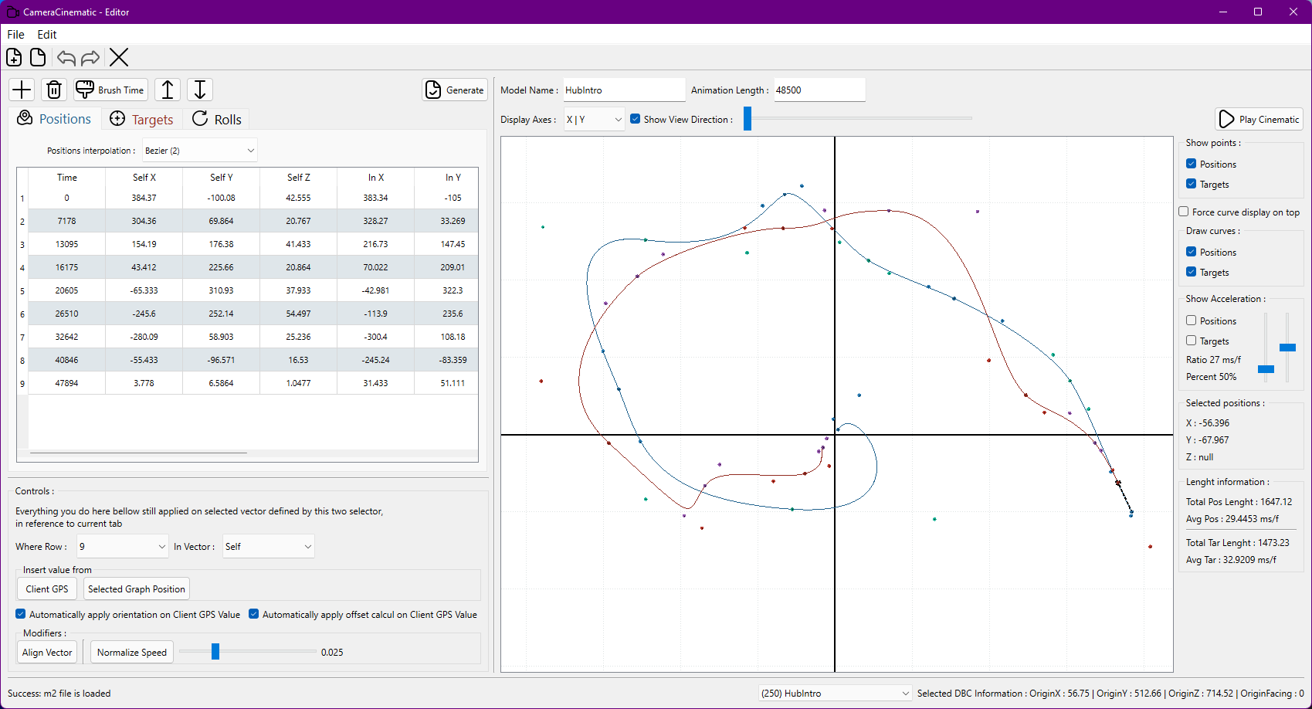The width and height of the screenshot is (1312, 709).
Task: Expand the Display Axes dropdown
Action: (x=594, y=120)
